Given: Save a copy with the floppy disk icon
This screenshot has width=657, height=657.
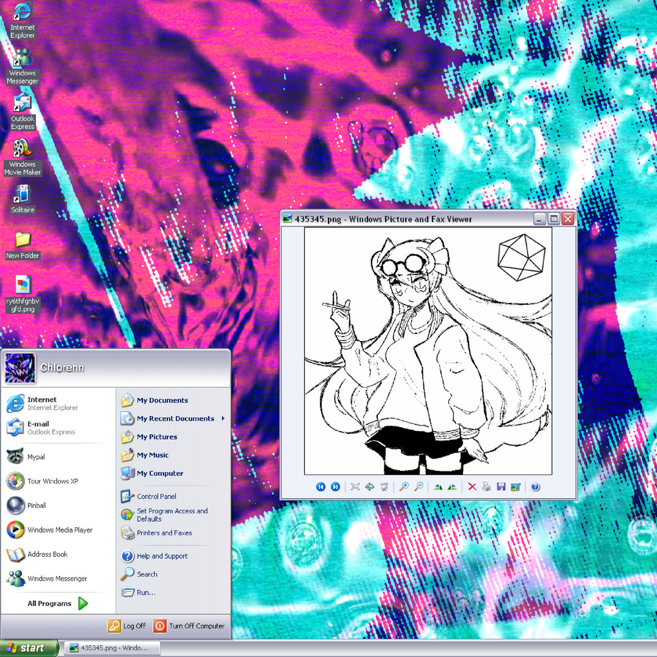Looking at the screenshot, I should click(501, 487).
